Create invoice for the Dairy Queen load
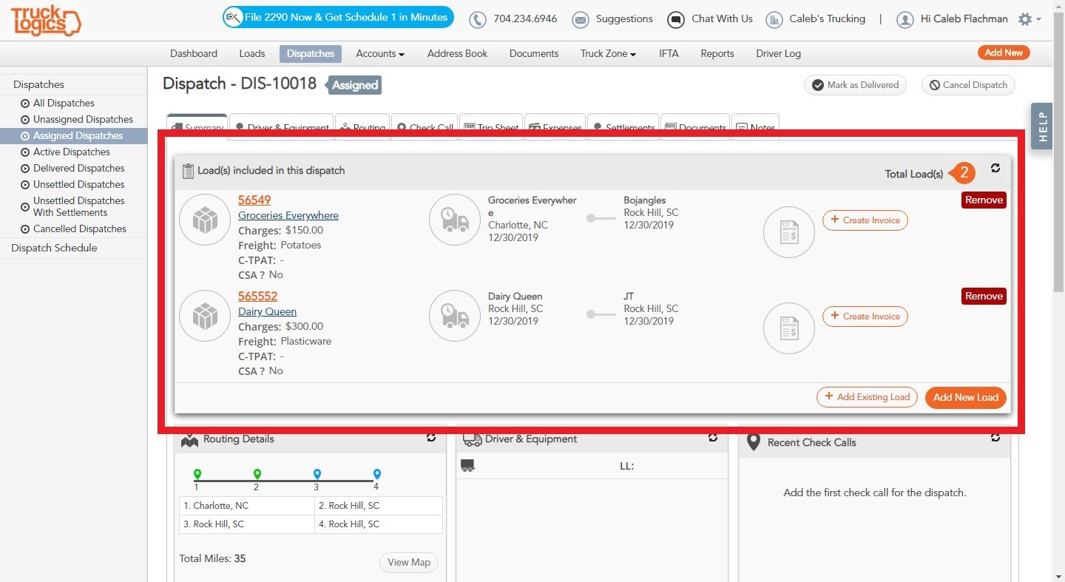This screenshot has height=582, width=1065. (865, 317)
